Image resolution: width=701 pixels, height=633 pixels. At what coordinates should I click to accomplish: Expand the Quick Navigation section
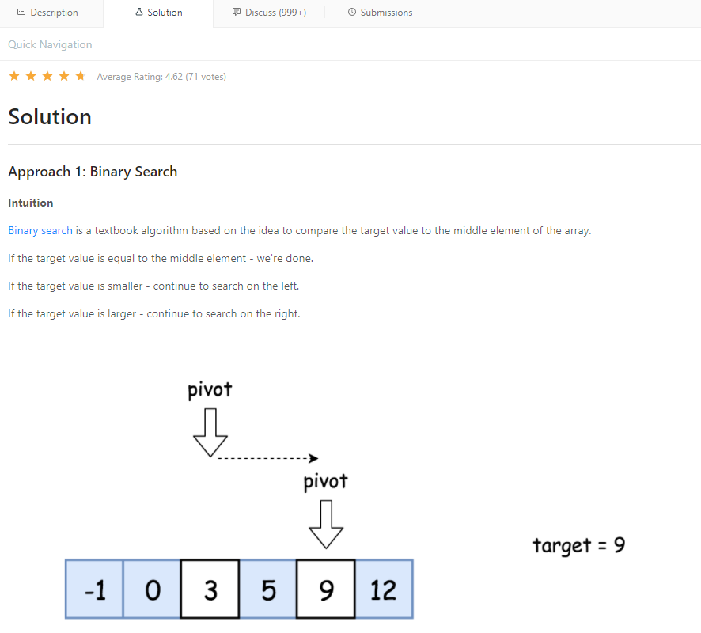coord(50,44)
